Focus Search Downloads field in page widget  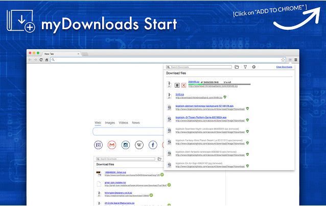click(126, 159)
